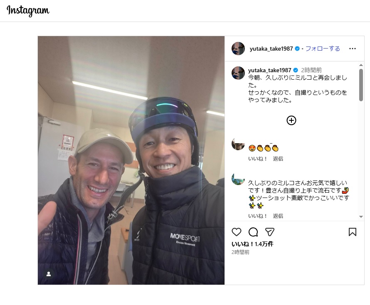Click the comments scrollbar thumb
370x305 pixels.
tap(361, 85)
